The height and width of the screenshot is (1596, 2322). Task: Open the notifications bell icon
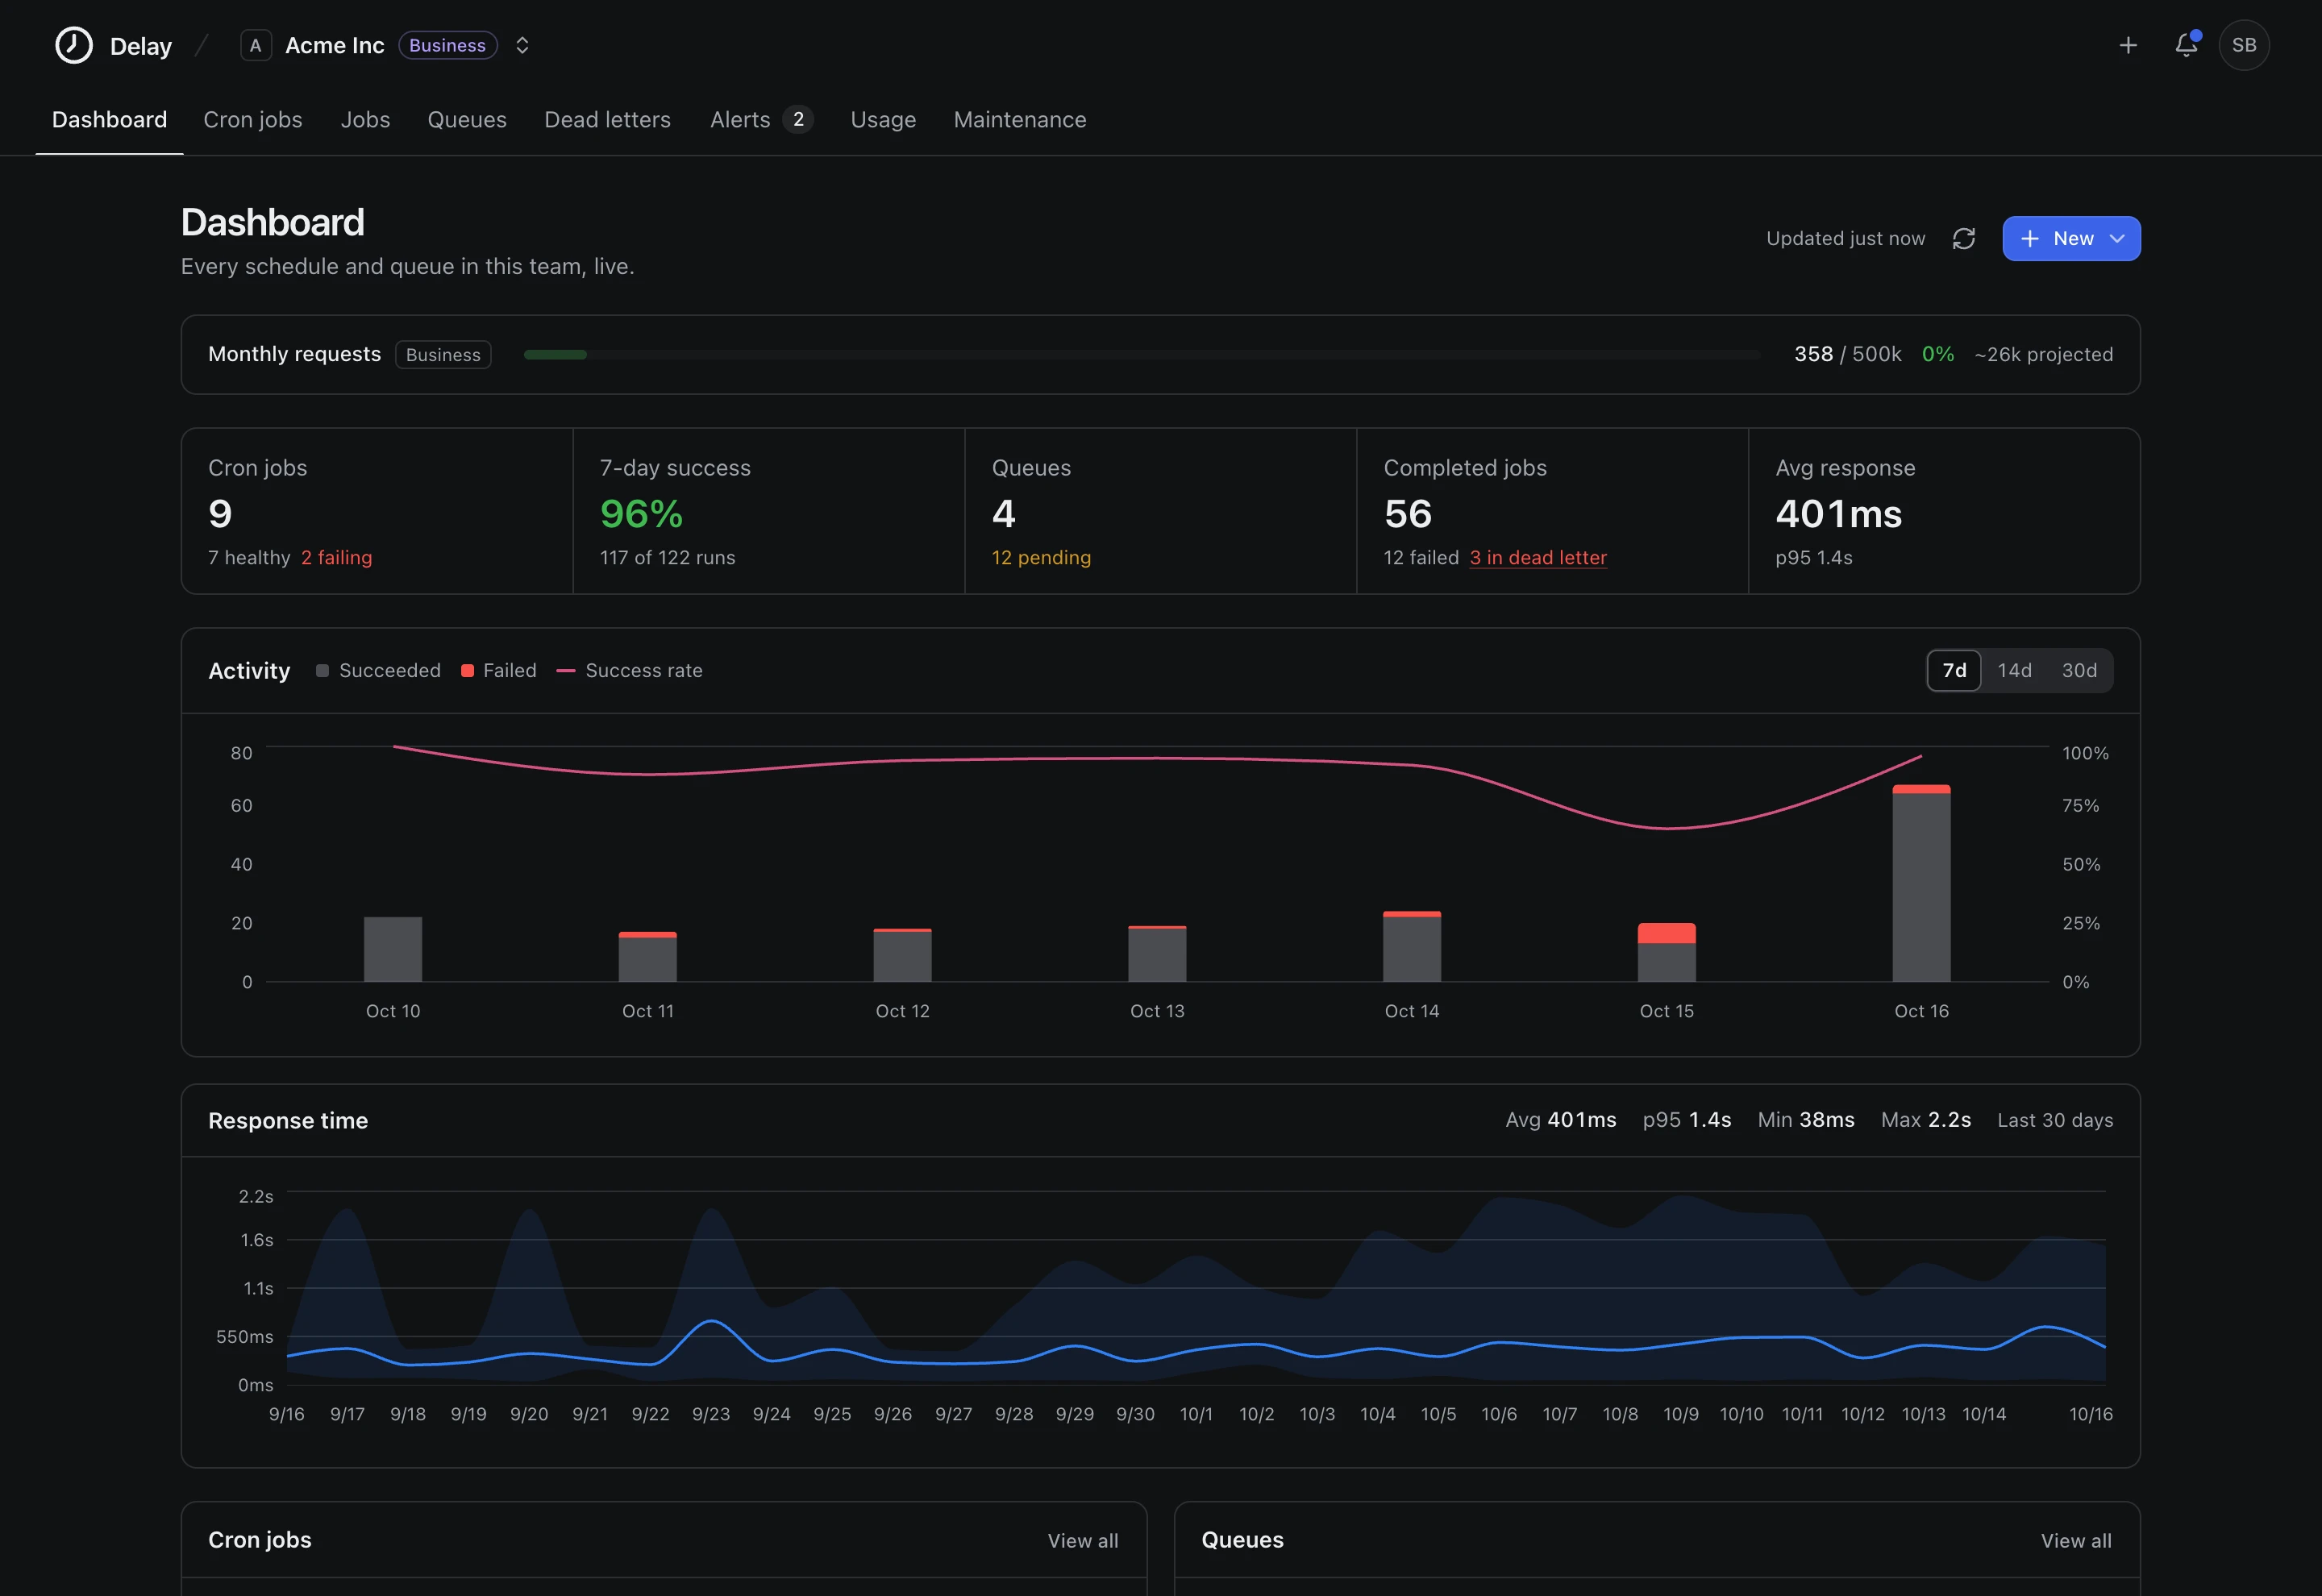[2187, 44]
